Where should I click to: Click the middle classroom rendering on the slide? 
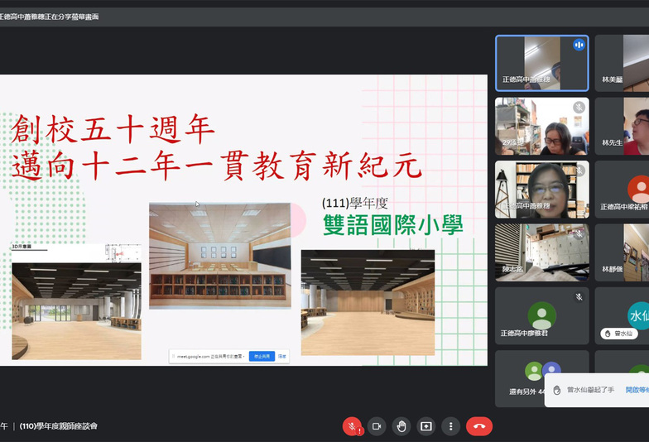(x=220, y=255)
